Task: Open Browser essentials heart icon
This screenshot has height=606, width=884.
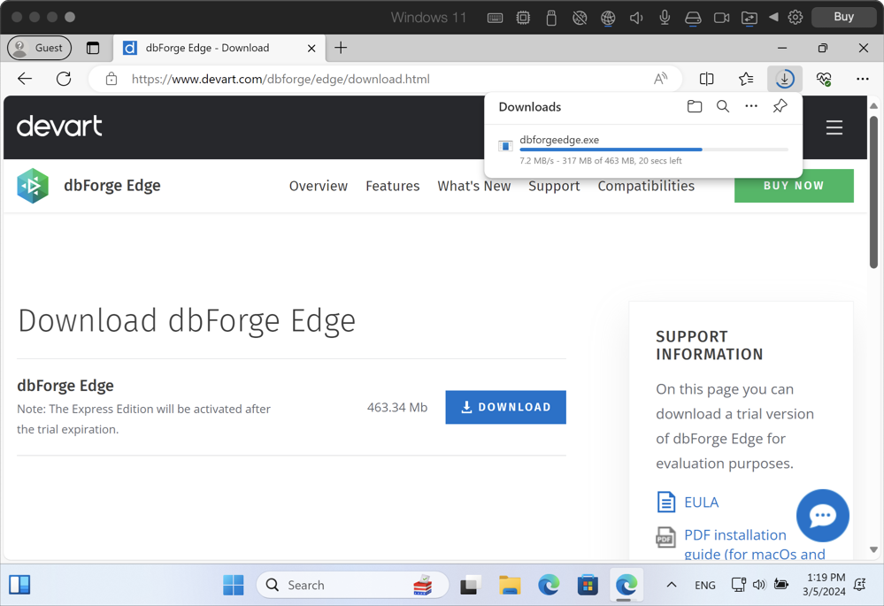Action: coord(824,79)
